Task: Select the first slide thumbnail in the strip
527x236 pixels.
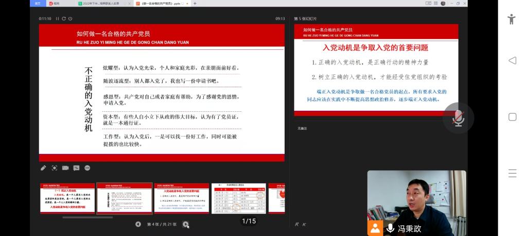Action: (x=67, y=198)
